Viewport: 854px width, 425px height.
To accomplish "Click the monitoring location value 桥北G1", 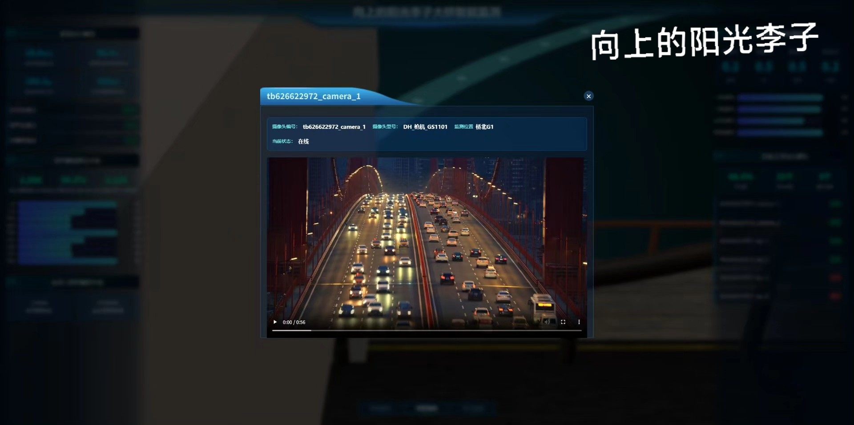I will coord(484,127).
